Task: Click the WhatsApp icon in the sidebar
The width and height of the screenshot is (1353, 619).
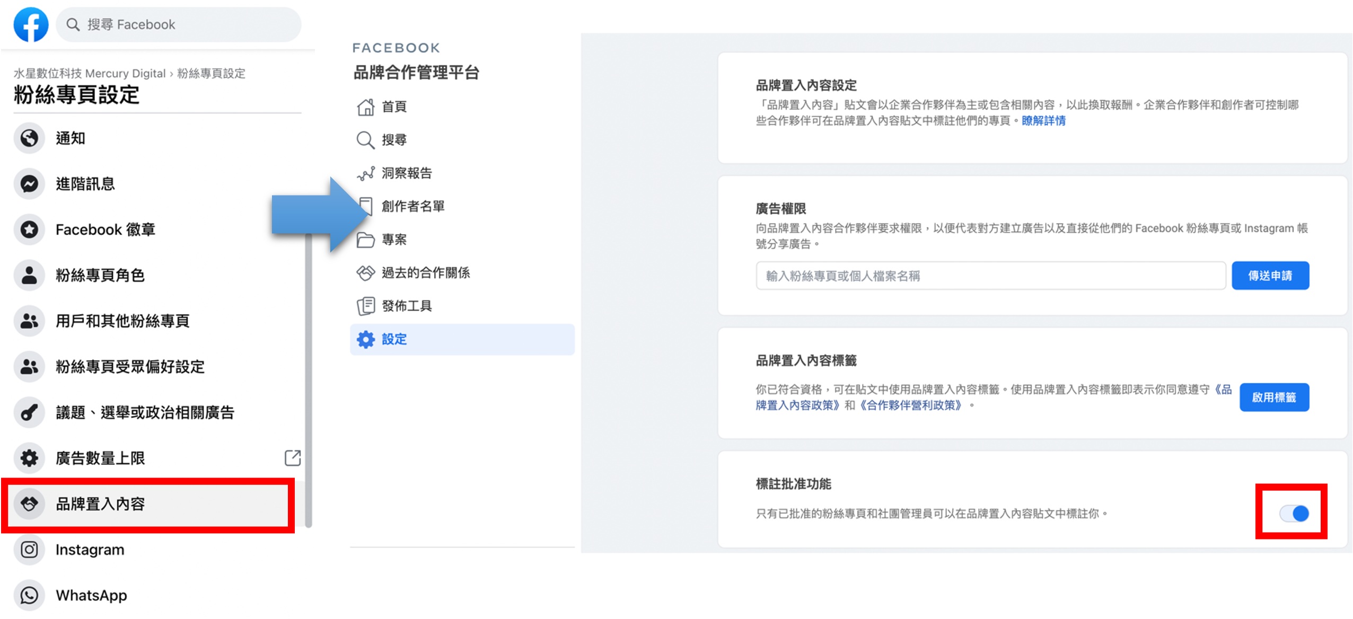Action: [x=30, y=595]
